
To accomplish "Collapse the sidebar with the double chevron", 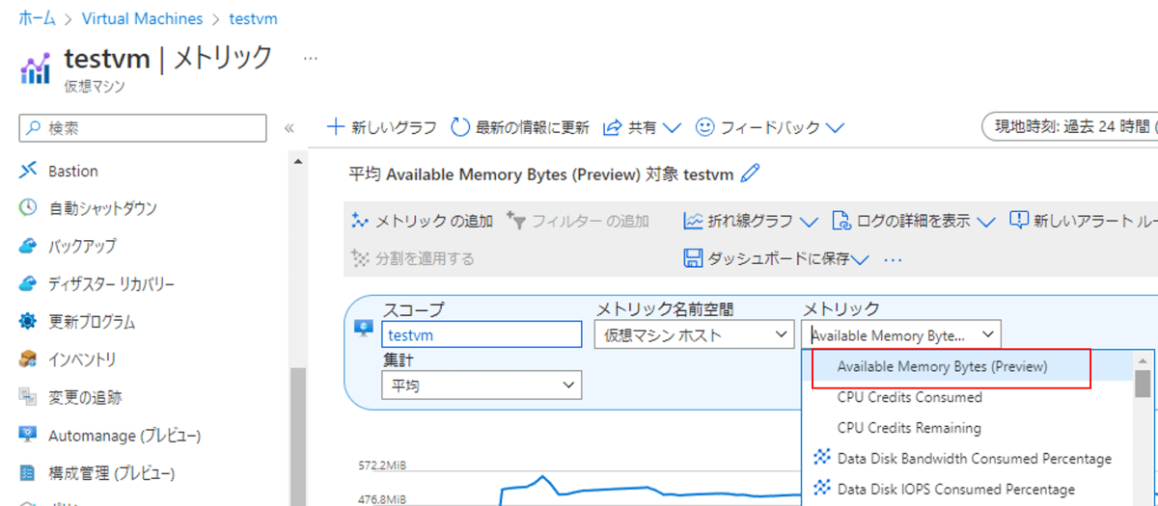I will point(289,128).
